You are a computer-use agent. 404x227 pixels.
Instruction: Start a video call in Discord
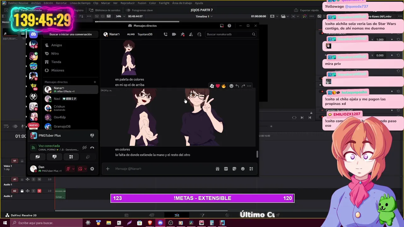point(174,34)
